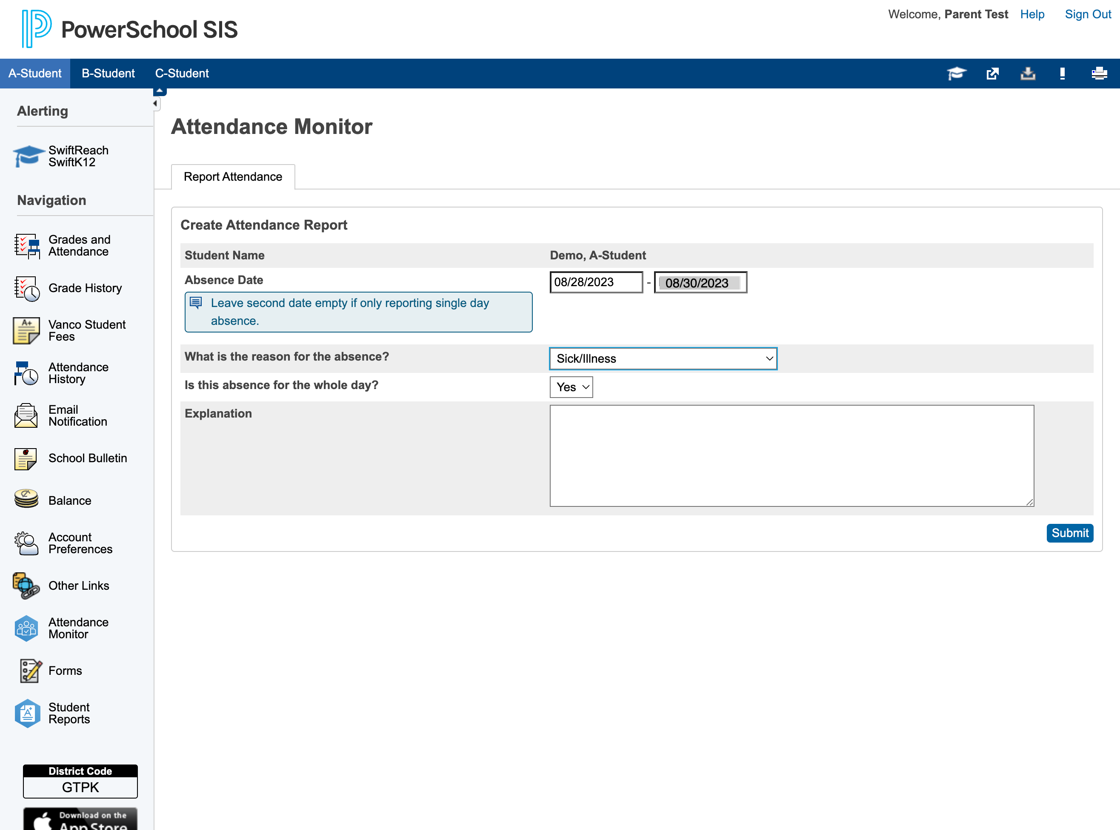Open Grades and Attendance link
1120x830 pixels.
pyautogui.click(x=80, y=246)
